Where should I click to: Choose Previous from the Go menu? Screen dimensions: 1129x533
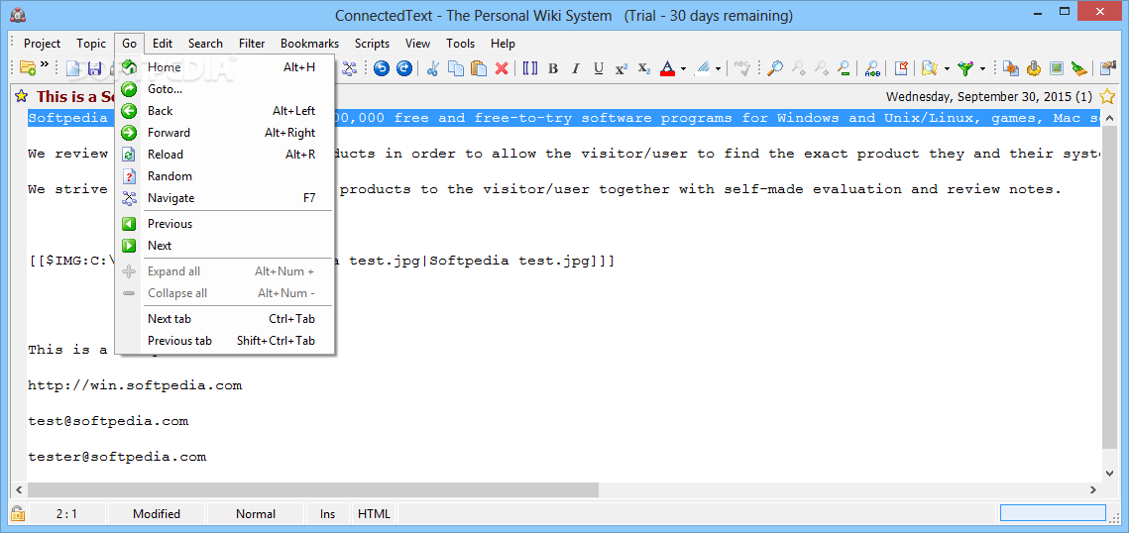[225, 224]
